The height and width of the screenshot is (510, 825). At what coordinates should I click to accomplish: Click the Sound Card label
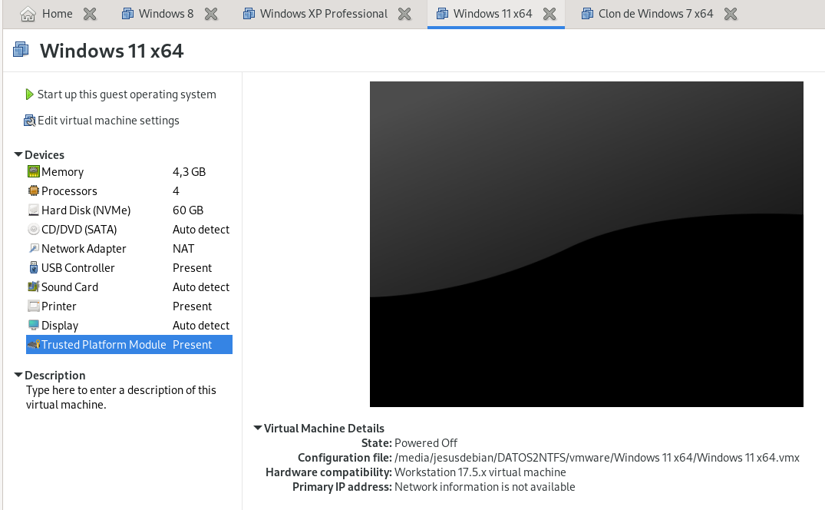(70, 286)
